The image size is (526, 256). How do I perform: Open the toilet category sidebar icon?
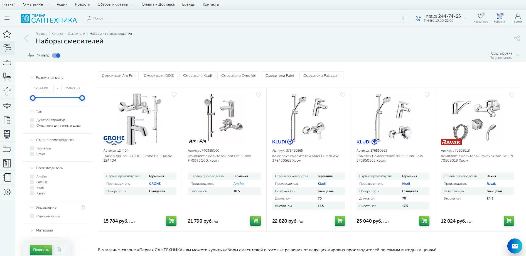7,77
